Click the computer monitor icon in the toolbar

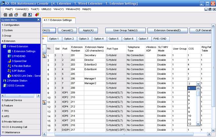(30, 15)
